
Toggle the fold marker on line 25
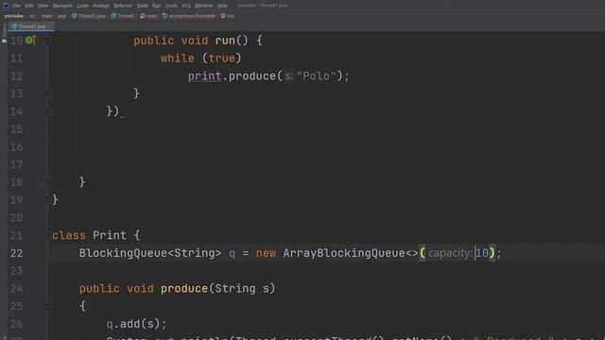click(48, 306)
